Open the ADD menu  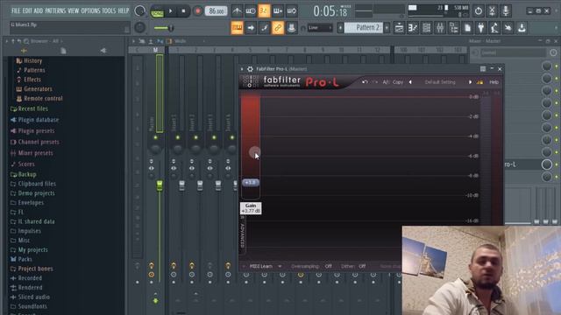[x=39, y=10]
